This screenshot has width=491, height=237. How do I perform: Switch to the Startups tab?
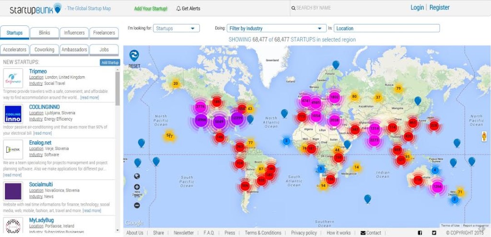coord(14,33)
